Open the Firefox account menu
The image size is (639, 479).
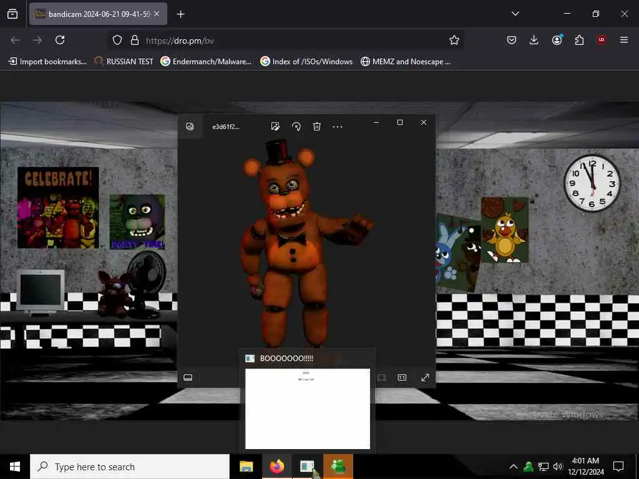(557, 40)
